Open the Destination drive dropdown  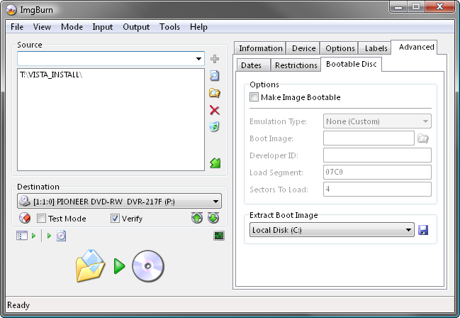click(x=215, y=202)
